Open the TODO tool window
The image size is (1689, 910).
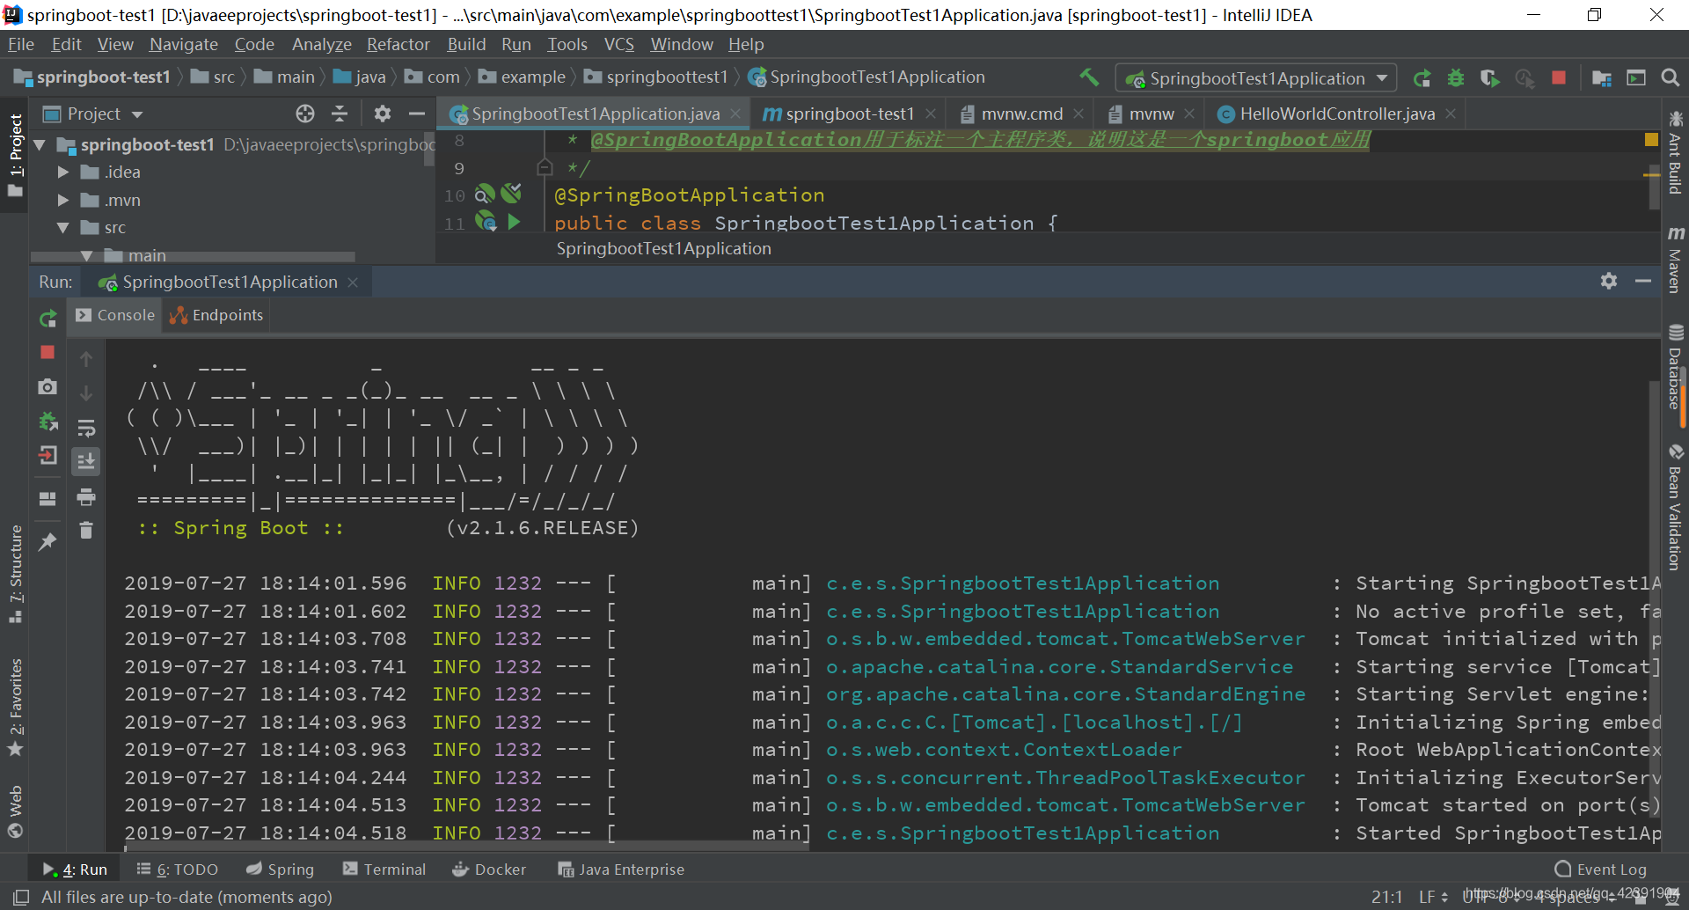(177, 870)
